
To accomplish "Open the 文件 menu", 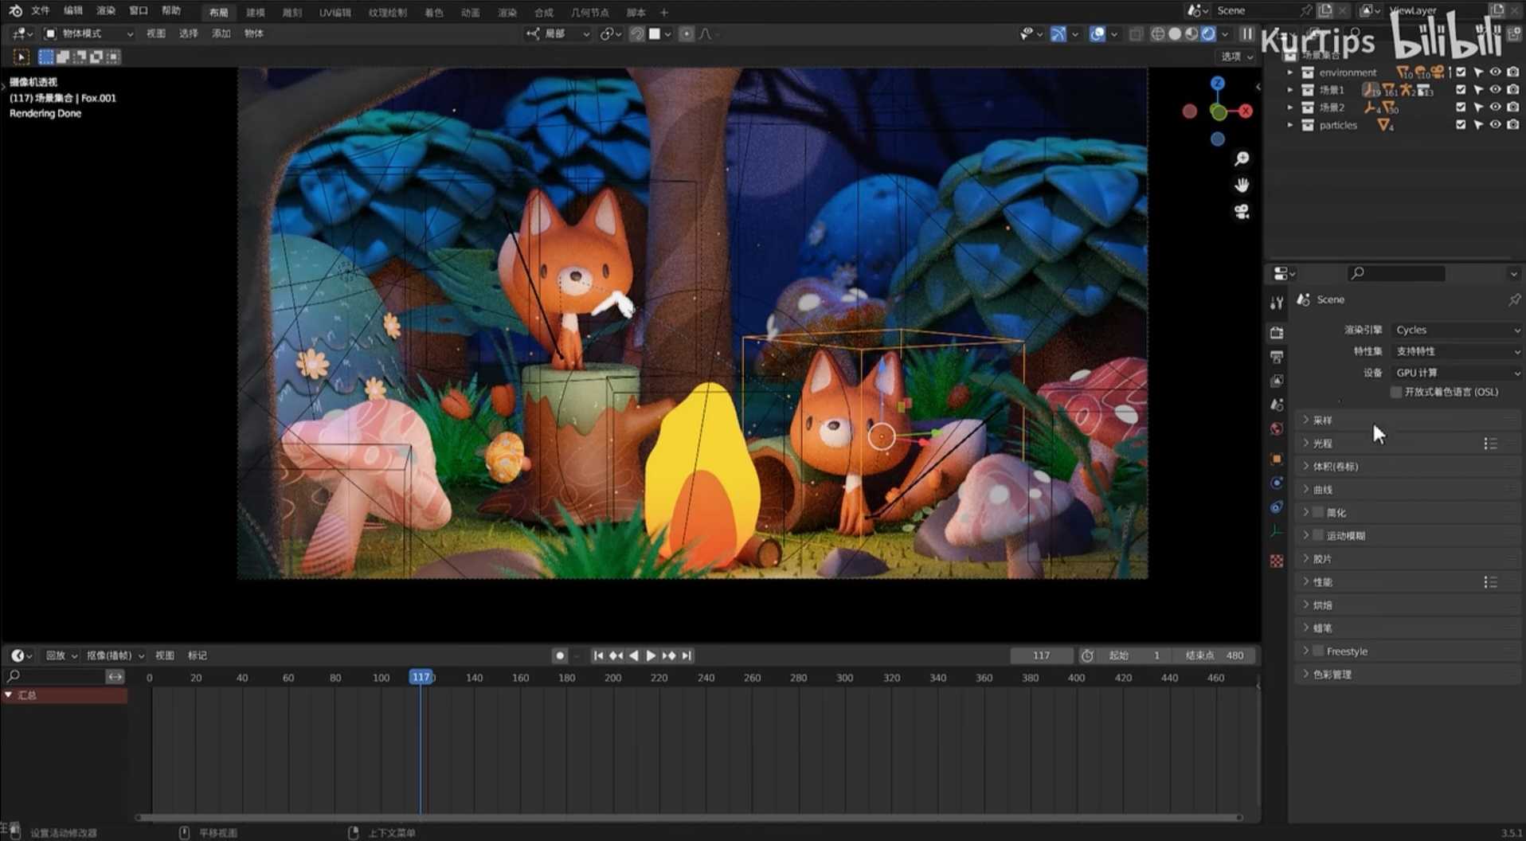I will coord(41,10).
